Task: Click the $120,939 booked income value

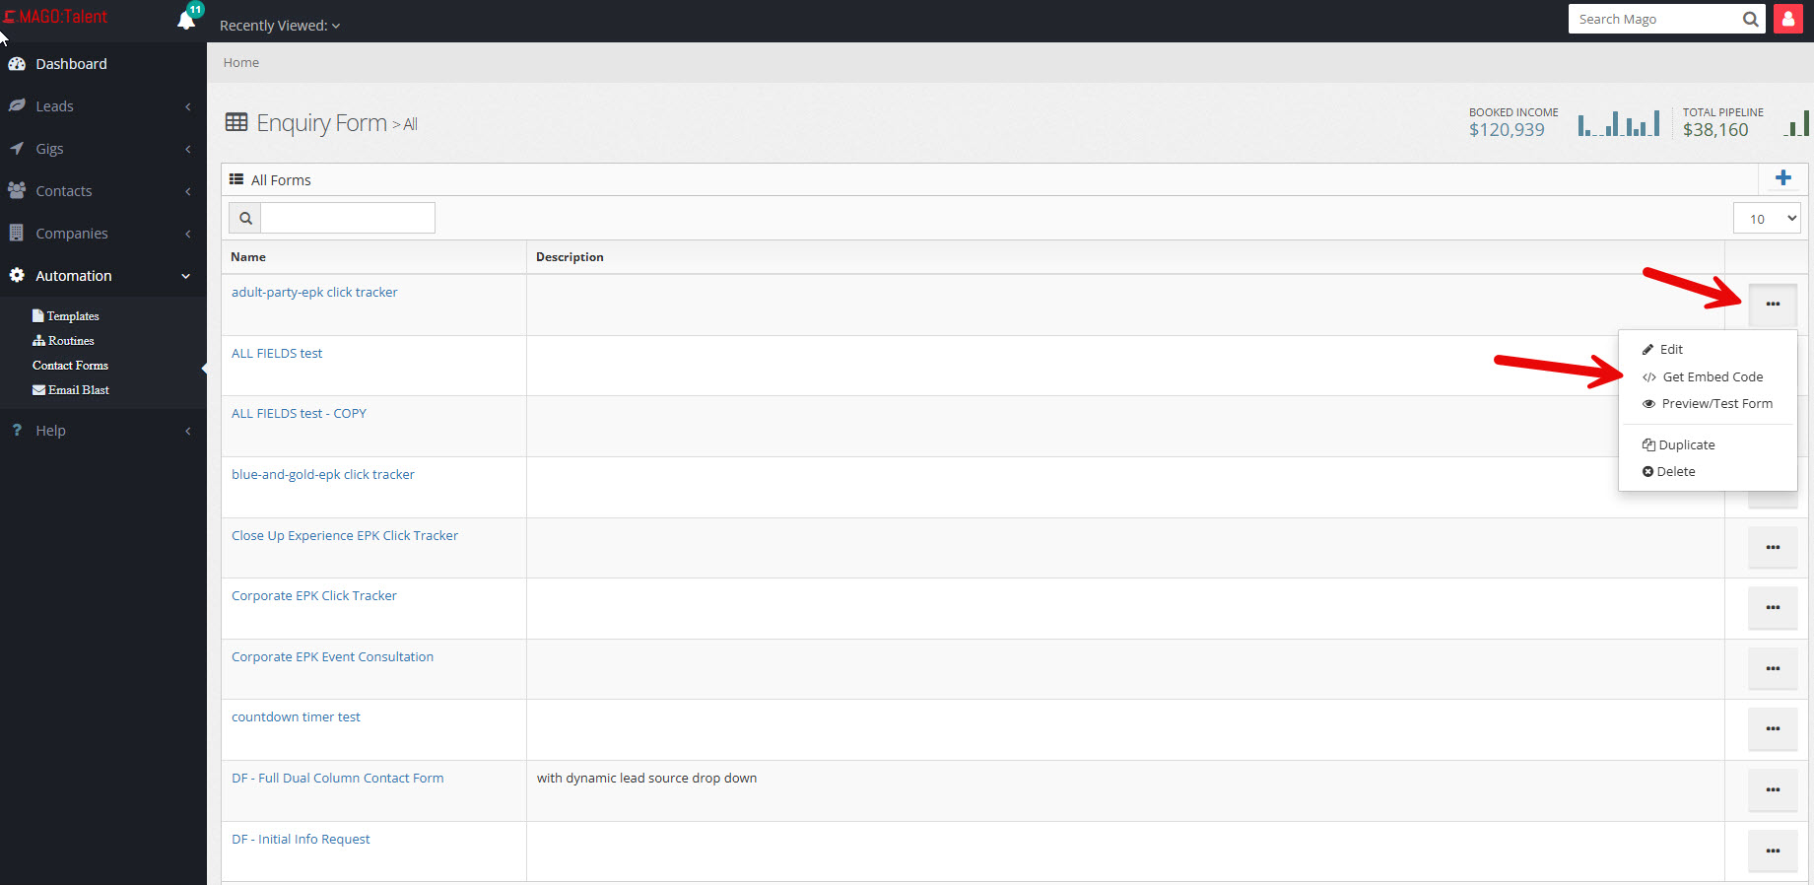Action: point(1507,130)
